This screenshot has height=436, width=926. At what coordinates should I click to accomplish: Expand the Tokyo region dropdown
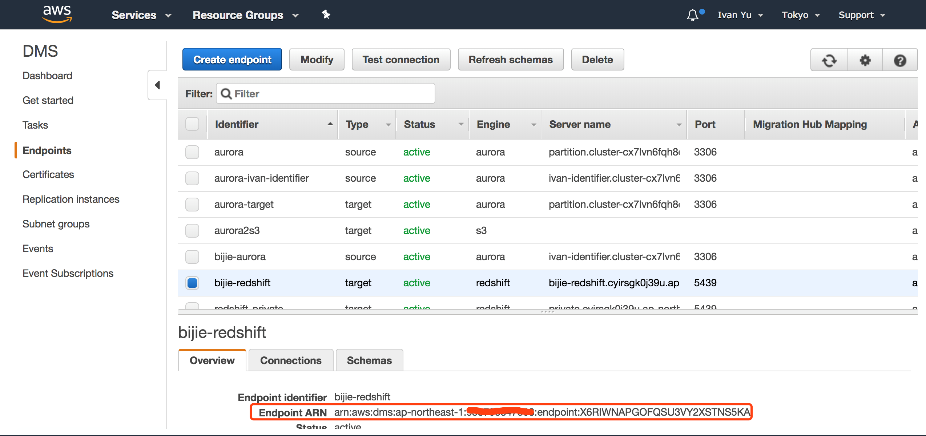[x=801, y=15]
